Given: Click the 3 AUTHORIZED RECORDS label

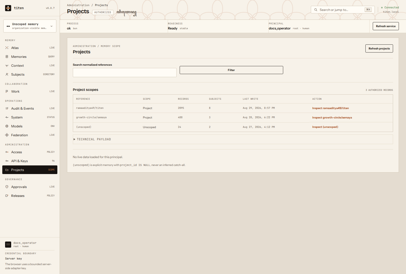Looking at the screenshot, I should click(379, 90).
